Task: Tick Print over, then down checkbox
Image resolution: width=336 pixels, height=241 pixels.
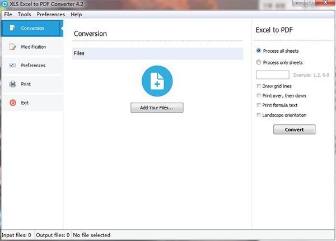Action: click(x=259, y=96)
